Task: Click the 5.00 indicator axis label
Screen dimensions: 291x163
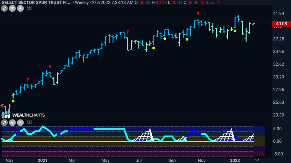Action: [x=277, y=129]
